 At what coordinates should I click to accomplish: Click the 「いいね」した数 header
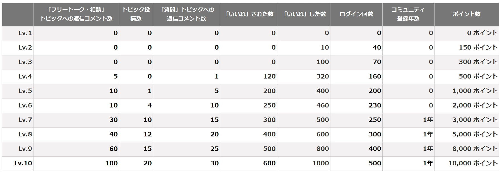(x=303, y=14)
